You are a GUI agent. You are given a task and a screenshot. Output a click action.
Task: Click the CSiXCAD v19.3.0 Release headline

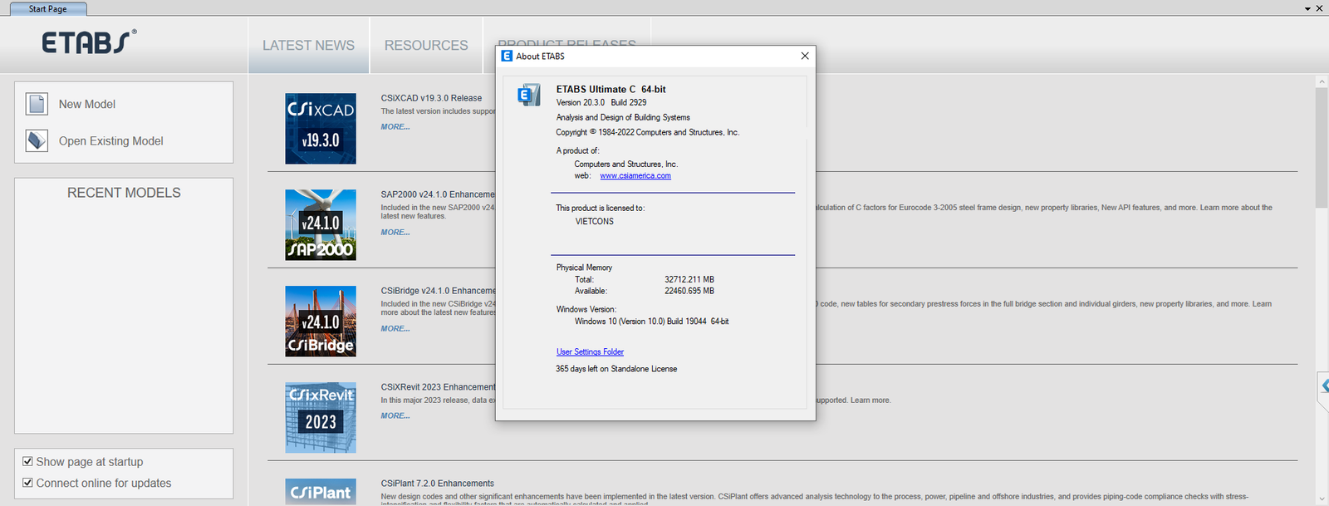[x=431, y=98]
